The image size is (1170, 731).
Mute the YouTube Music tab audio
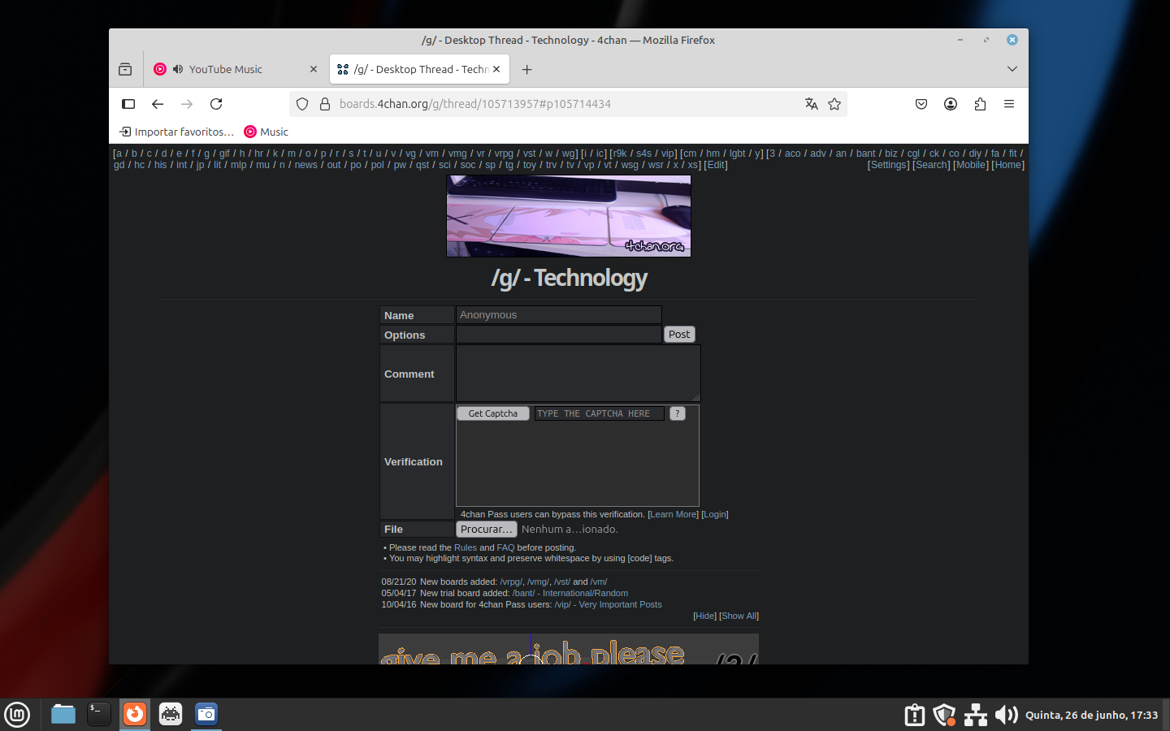click(x=178, y=69)
